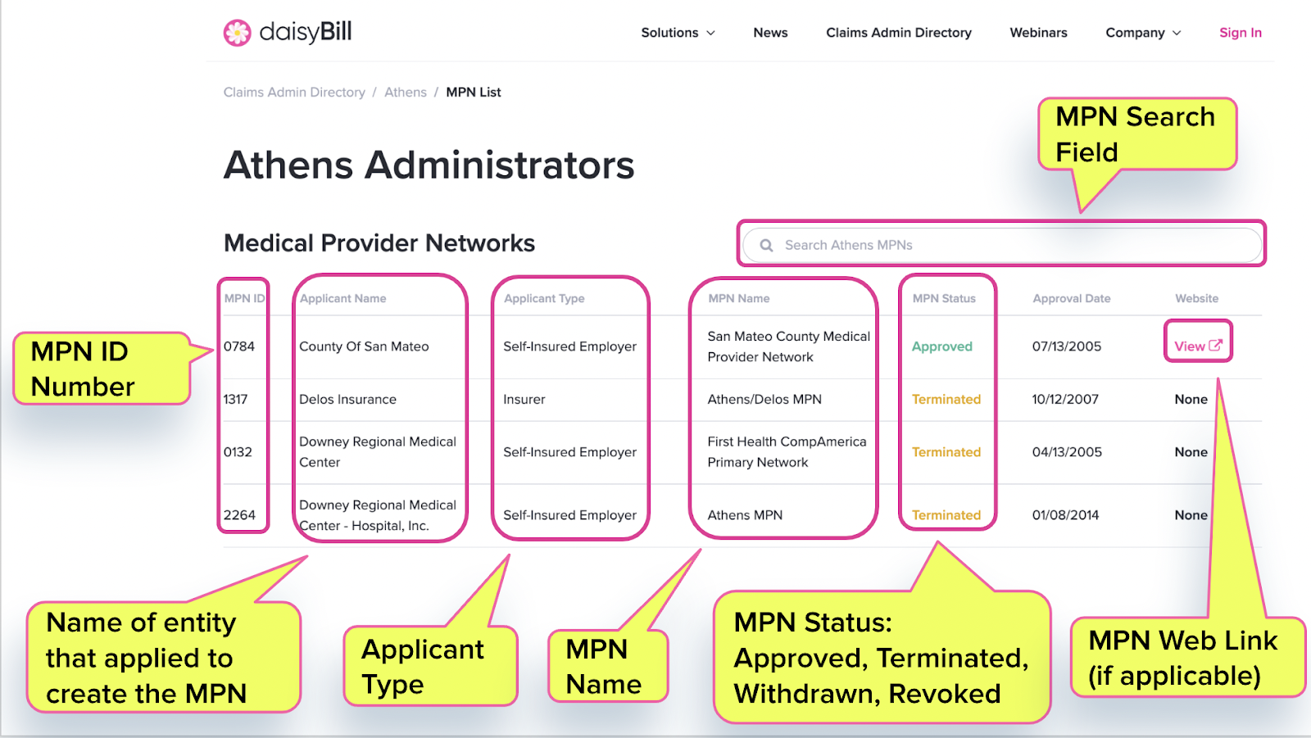Click the daisyBill flower logo icon
1311x738 pixels.
click(238, 33)
